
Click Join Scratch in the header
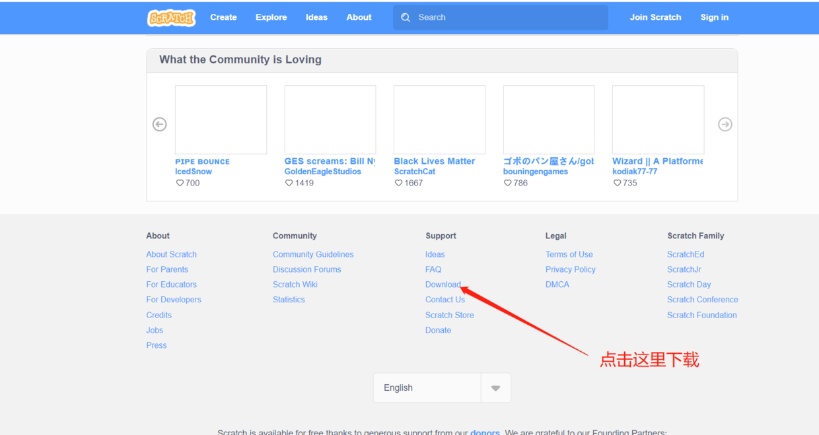click(x=655, y=17)
